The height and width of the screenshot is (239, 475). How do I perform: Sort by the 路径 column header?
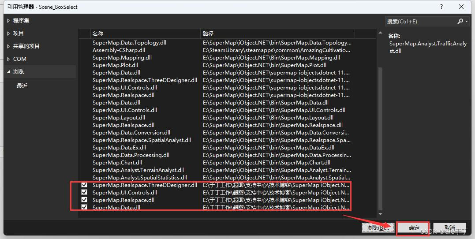pyautogui.click(x=277, y=34)
